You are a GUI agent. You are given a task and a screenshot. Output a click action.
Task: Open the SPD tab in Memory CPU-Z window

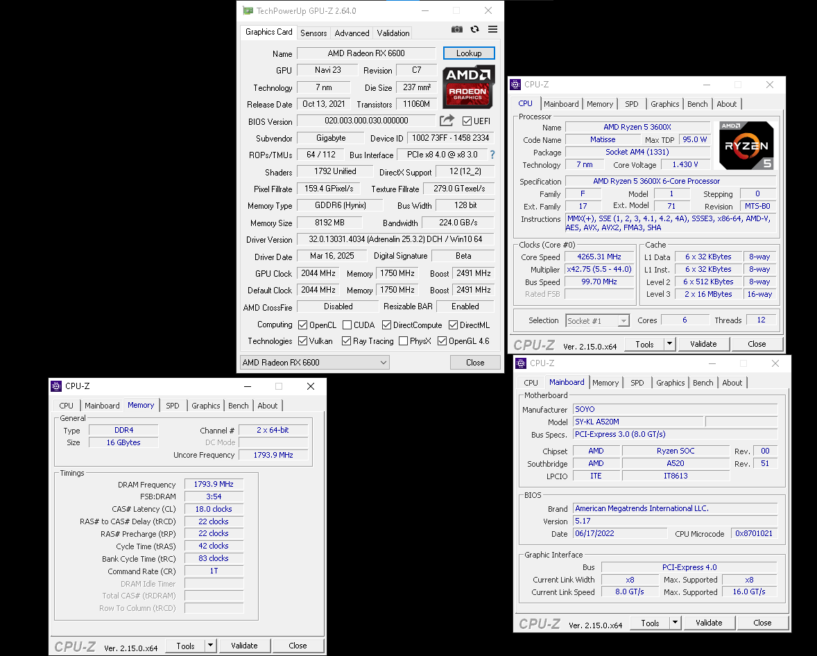click(173, 406)
